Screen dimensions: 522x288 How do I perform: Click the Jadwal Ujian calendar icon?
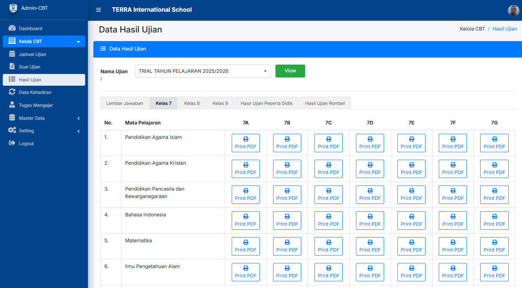pos(12,54)
